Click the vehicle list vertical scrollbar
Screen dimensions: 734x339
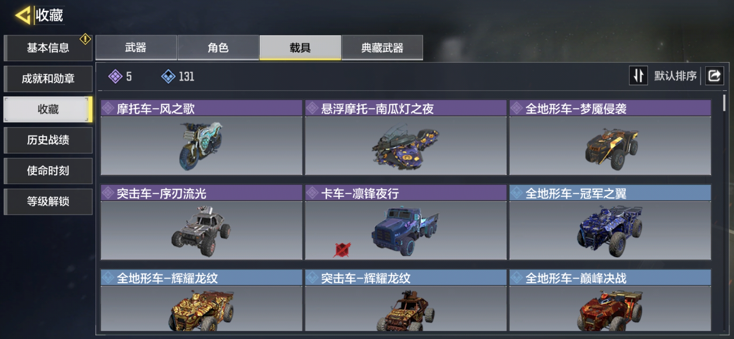[724, 103]
